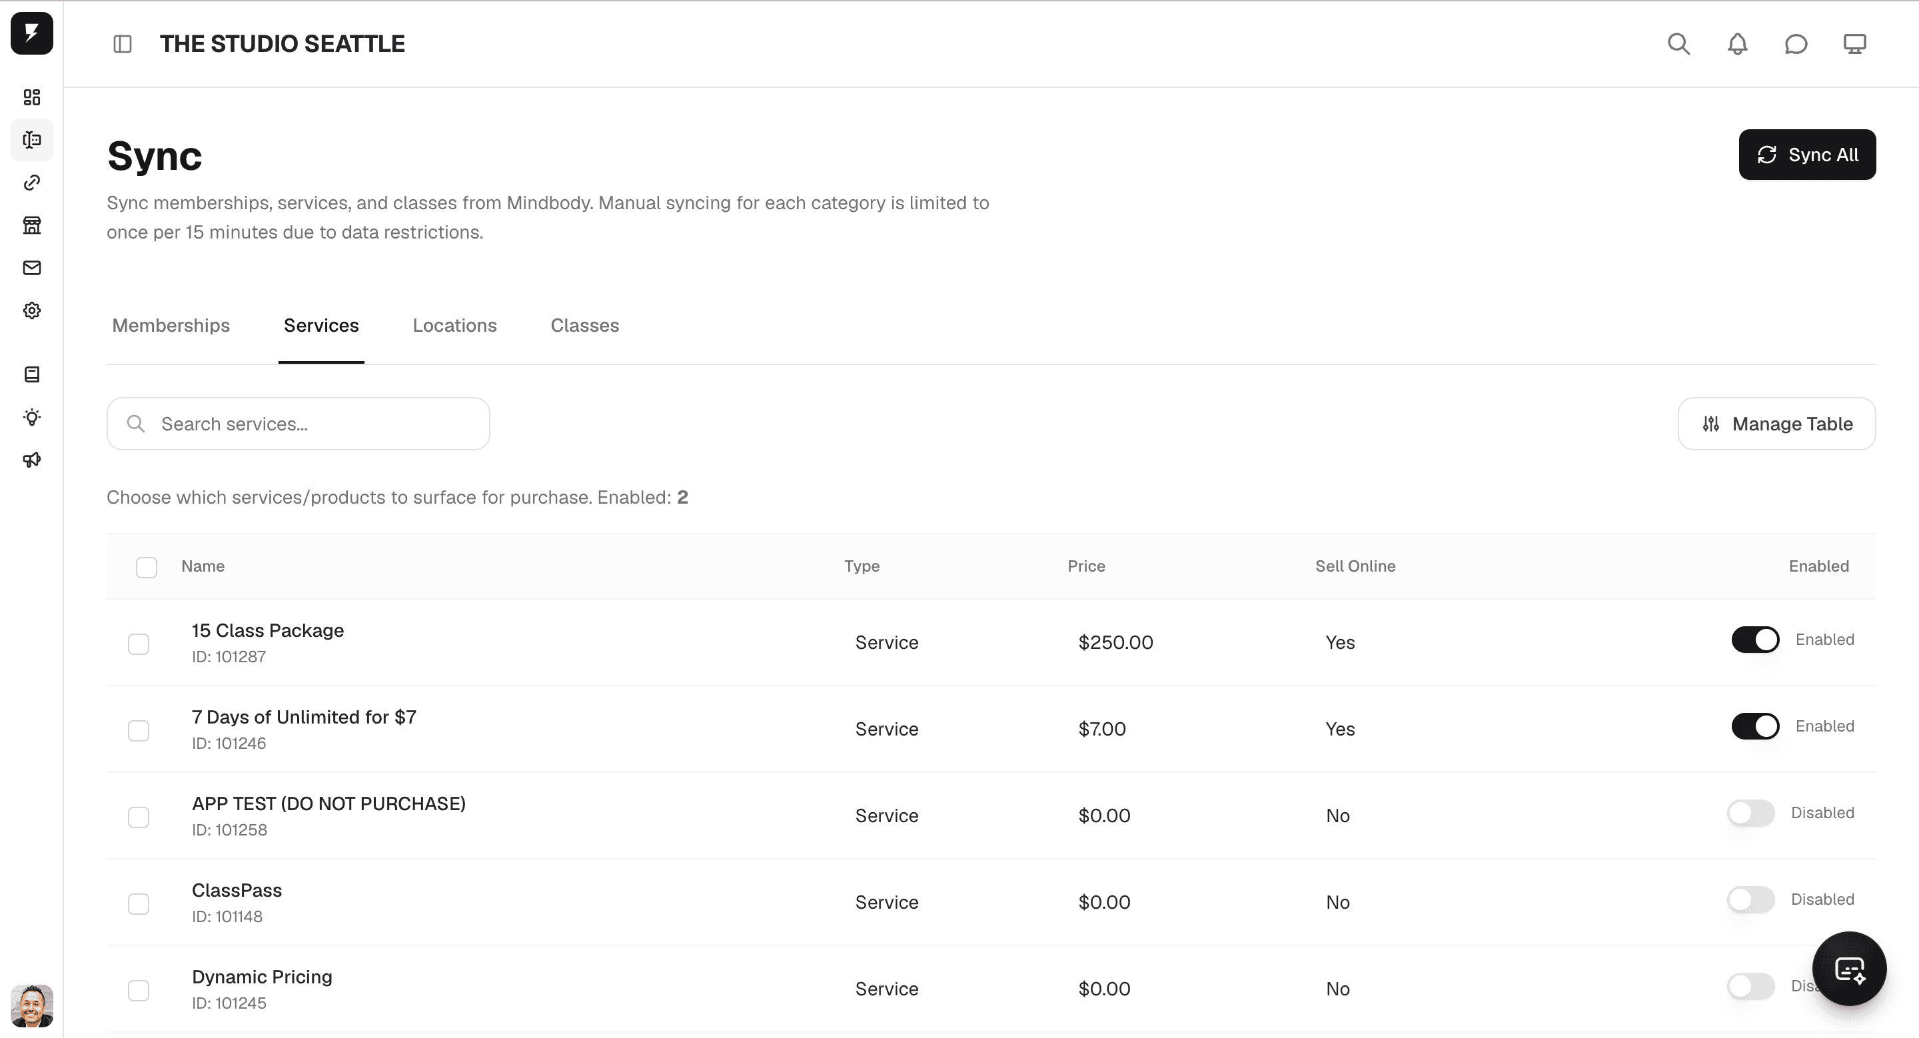Click the Dynamic Pricing service name
The height and width of the screenshot is (1038, 1919).
261,977
